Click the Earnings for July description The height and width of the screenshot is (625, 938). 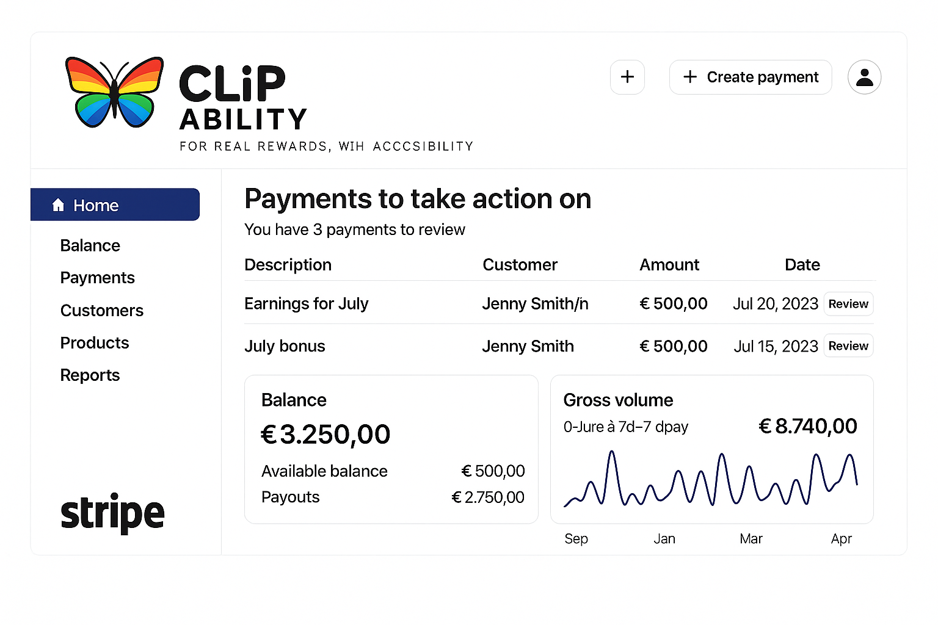pos(307,303)
